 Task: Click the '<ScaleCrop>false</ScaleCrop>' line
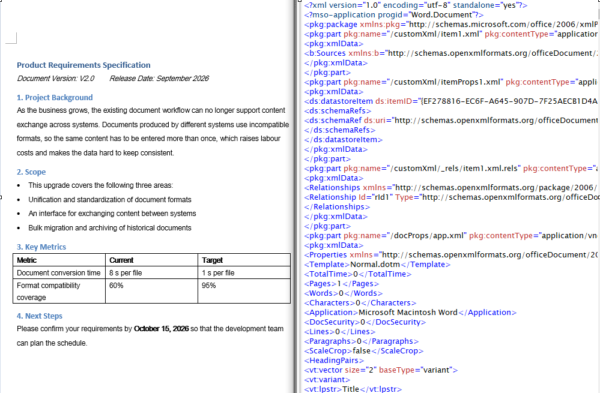364,351
